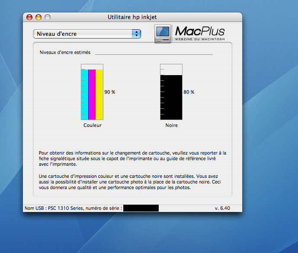This screenshot has width=298, height=253.
Task: Click the version v. 6.40 label
Action: point(222,208)
